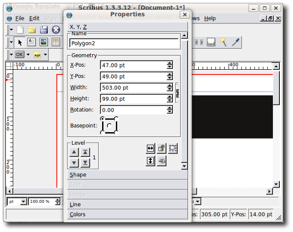
Task: Lower the object one level
Action: pyautogui.click(x=74, y=163)
